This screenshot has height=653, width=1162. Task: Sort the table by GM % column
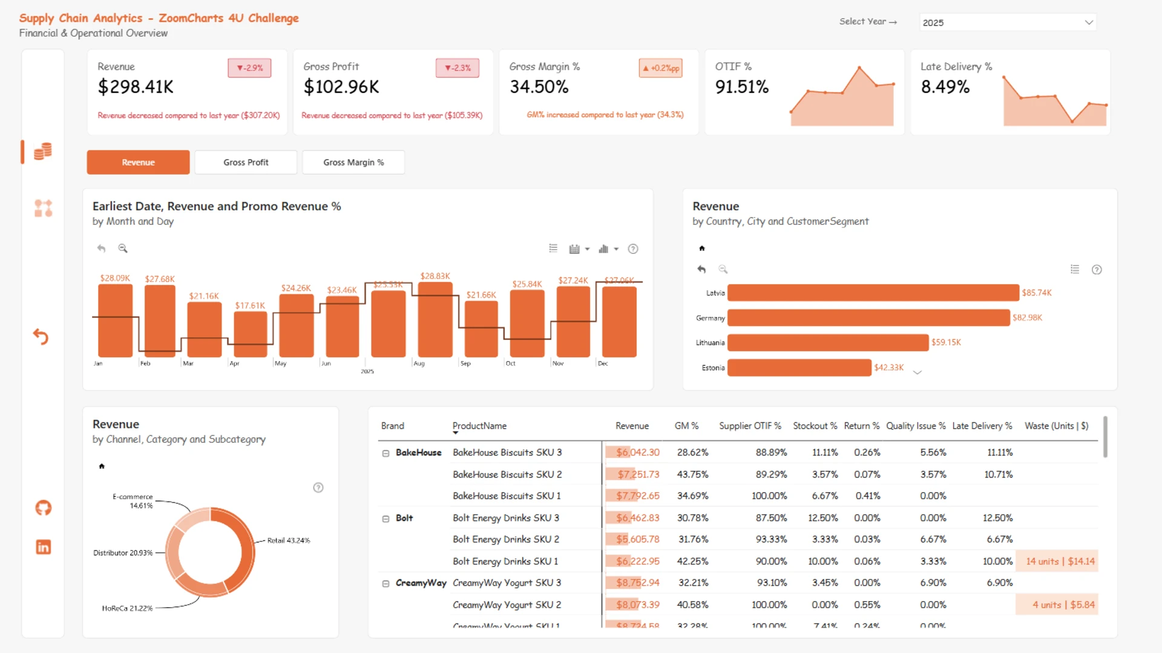click(686, 426)
